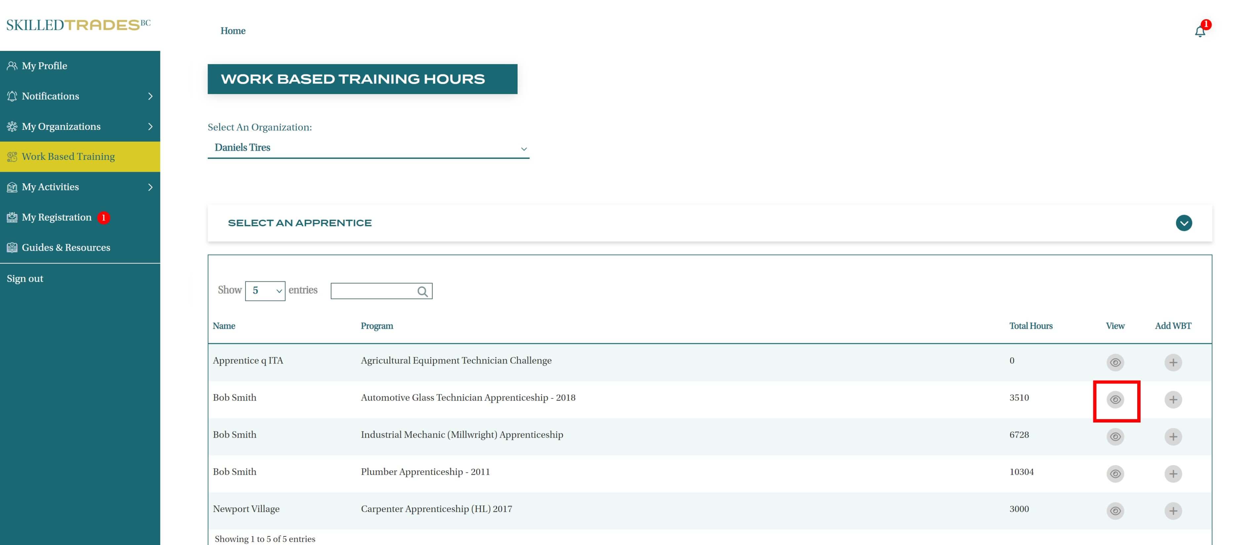Viewport: 1246px width, 545px height.
Task: View Bob Smith's Plumber Apprenticeship hours
Action: click(x=1115, y=473)
